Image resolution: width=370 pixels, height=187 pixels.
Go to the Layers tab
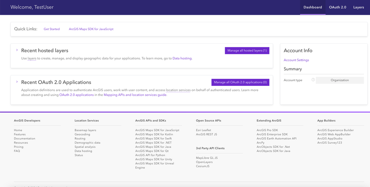[x=359, y=7]
